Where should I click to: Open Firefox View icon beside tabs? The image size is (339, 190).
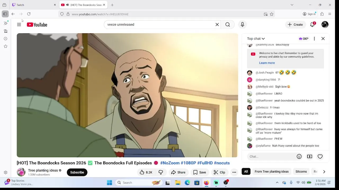4,5
